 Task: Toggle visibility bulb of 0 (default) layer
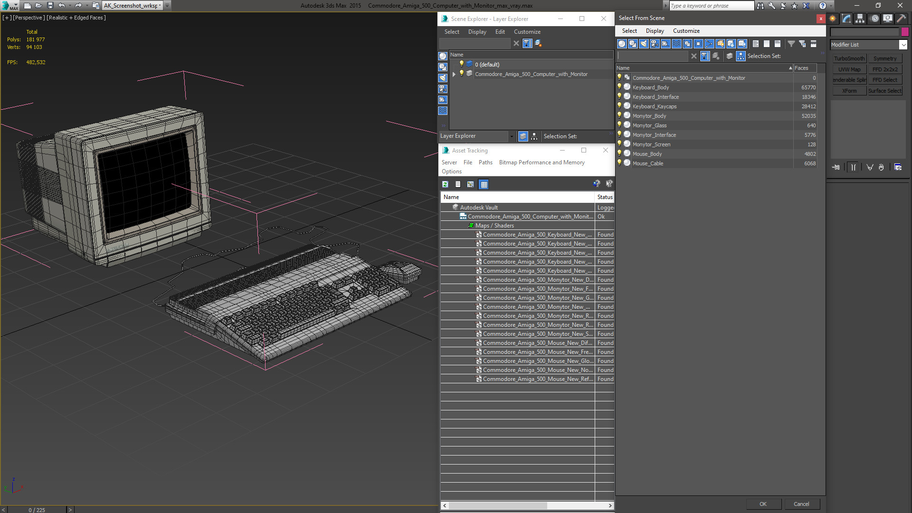click(461, 64)
